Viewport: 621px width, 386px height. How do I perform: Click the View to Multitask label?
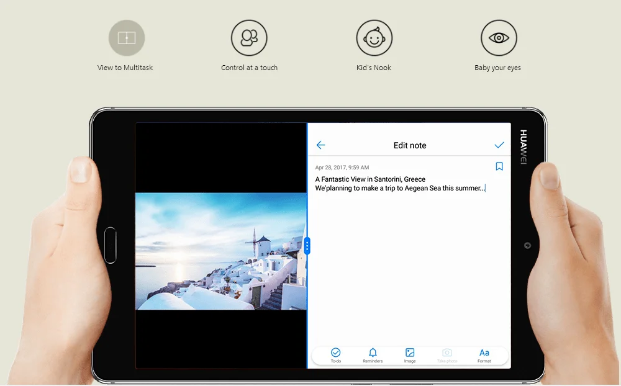click(125, 68)
